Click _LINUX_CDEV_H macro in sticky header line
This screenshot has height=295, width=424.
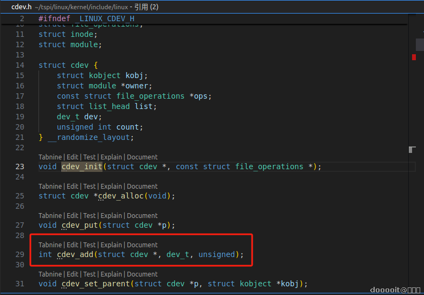[105, 18]
